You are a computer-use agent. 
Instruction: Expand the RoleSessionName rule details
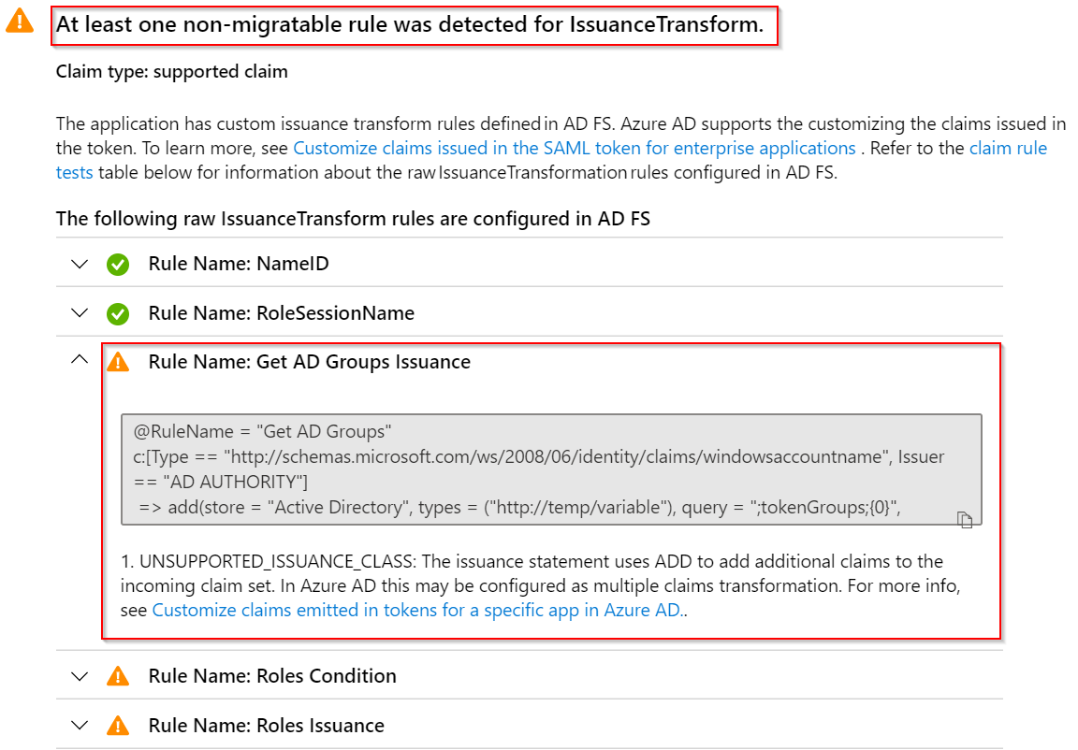tap(79, 313)
